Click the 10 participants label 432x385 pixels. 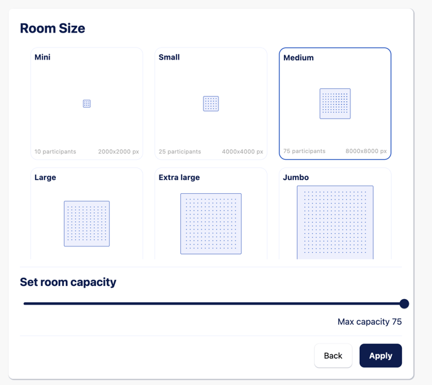55,152
